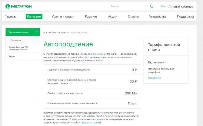Click the АВТОПРОДЛЕНИЕ breadcrumb
Image resolution: width=203 pixels, height=126 pixels.
pos(79,32)
